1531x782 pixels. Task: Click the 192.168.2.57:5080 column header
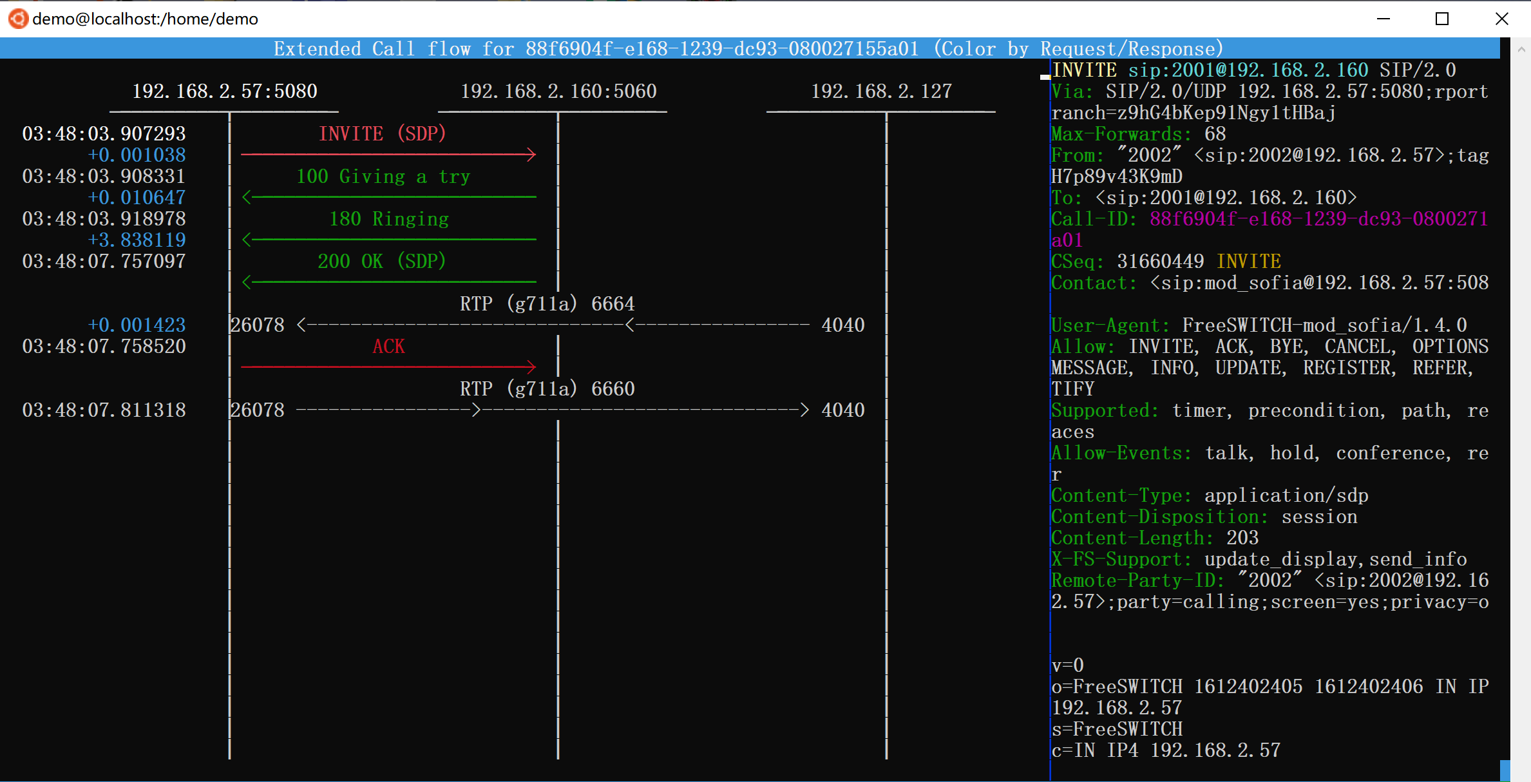point(224,91)
